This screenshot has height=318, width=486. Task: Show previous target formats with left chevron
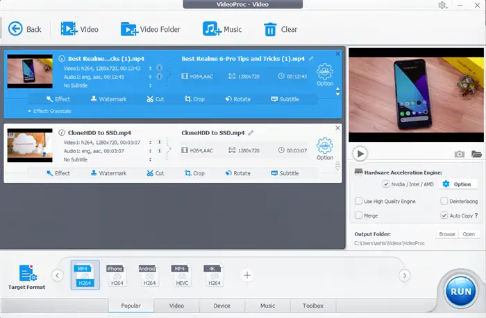[x=58, y=275]
